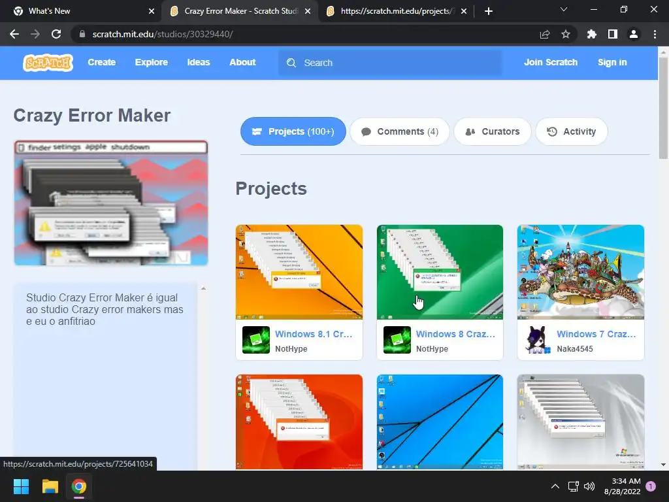Open File Explorer from the taskbar
The width and height of the screenshot is (669, 502).
coord(50,486)
